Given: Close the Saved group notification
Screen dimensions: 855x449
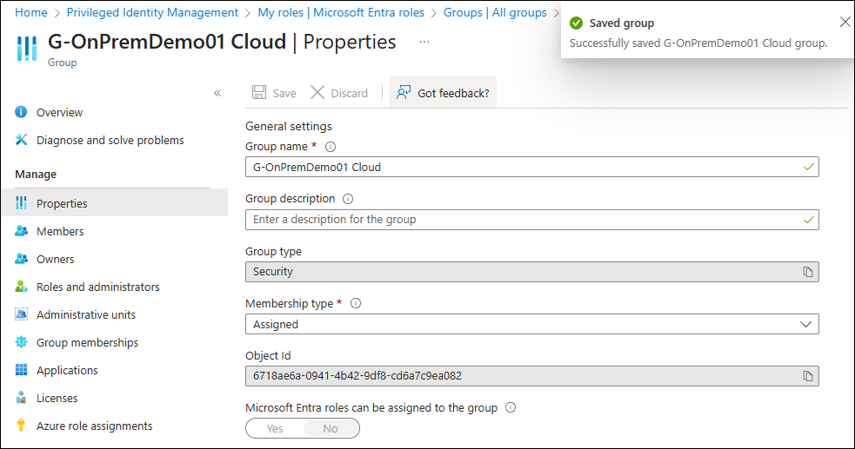Looking at the screenshot, I should point(845,23).
